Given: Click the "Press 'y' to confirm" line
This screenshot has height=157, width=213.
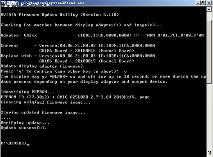Looking at the screenshot, I should click(x=64, y=71).
